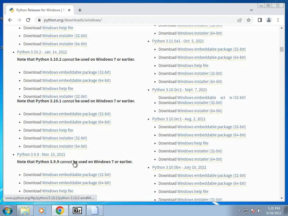Download 3.10.2 Windows embeddable package (64-bit)
Screen dimensions: 288x216
(x=76, y=80)
